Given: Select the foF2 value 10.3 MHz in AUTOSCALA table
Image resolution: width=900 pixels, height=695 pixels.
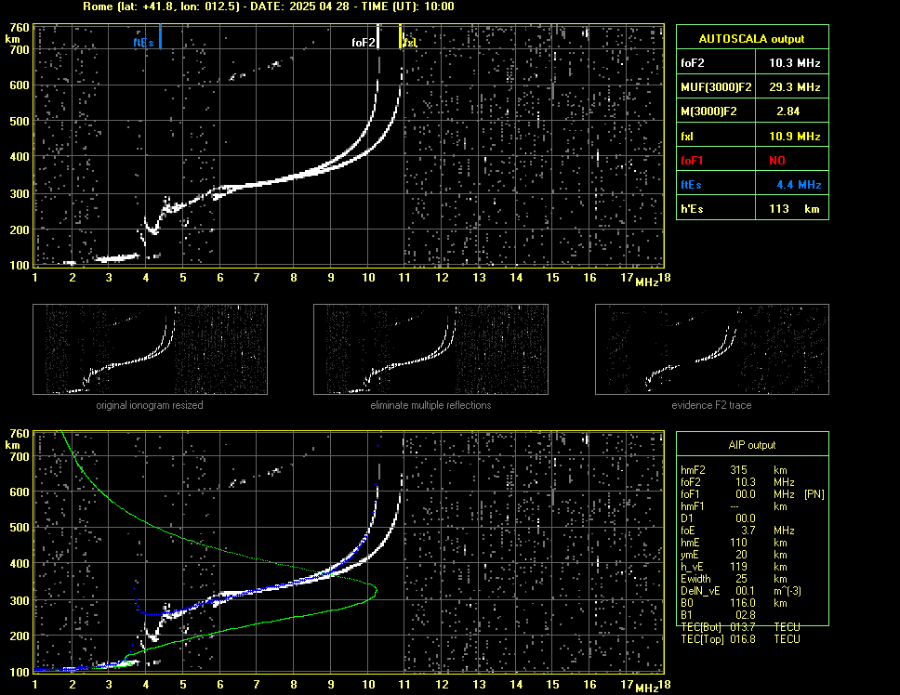Looking at the screenshot, I should coord(794,63).
